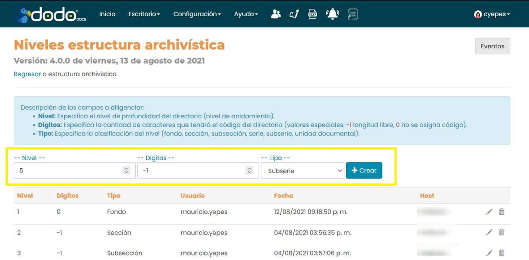Focus the Dígitos number field
Viewport: 529px width, 260px height.
(x=198, y=171)
